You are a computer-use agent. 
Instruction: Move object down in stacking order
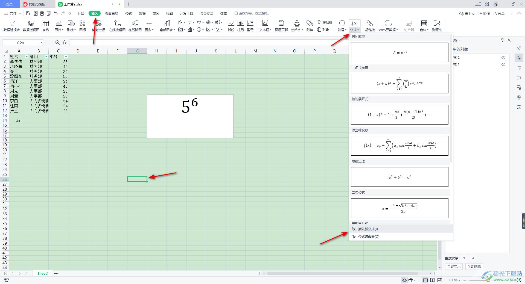(473, 258)
